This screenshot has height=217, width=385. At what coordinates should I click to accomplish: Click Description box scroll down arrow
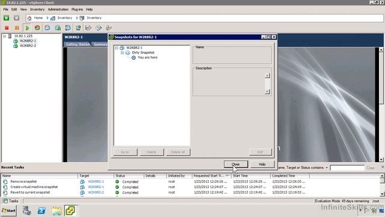267,92
